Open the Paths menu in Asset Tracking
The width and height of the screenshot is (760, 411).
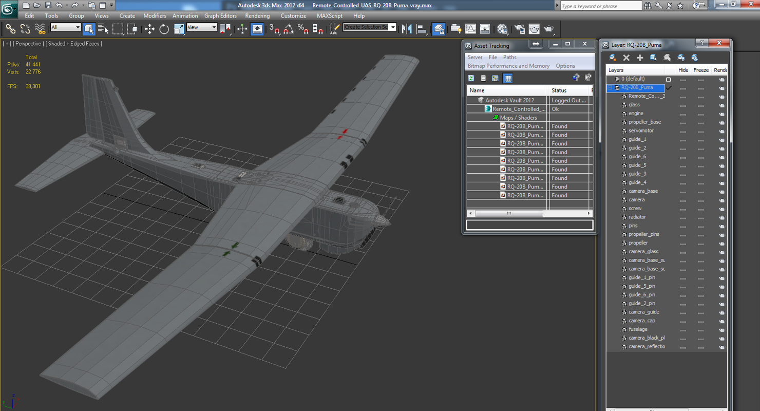point(510,57)
